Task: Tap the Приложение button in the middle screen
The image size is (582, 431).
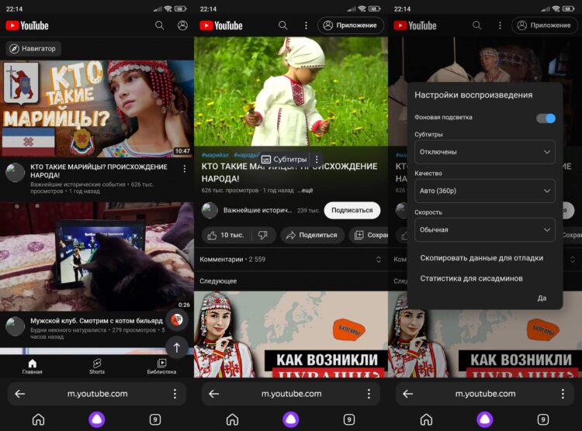Action: pyautogui.click(x=351, y=26)
